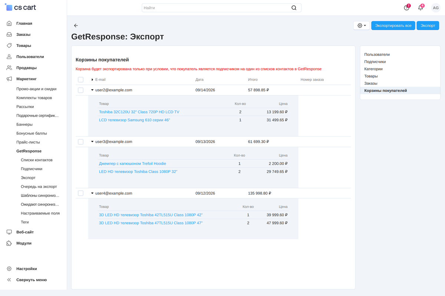Viewport: 445px width, 296px height.
Task: Click the Товары tag icon
Action: [x=9, y=46]
